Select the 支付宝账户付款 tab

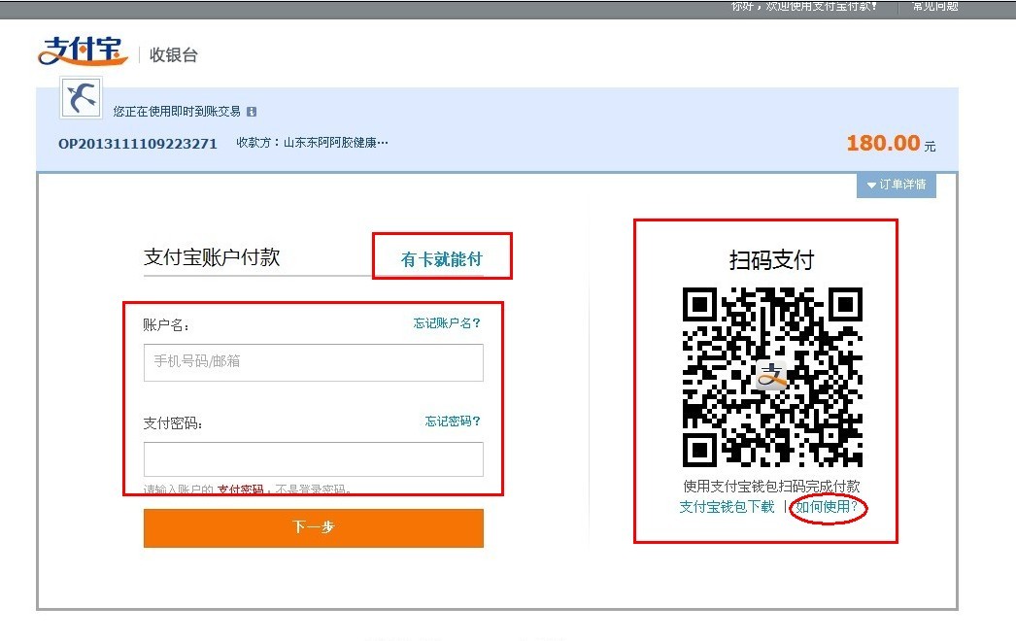coord(212,257)
